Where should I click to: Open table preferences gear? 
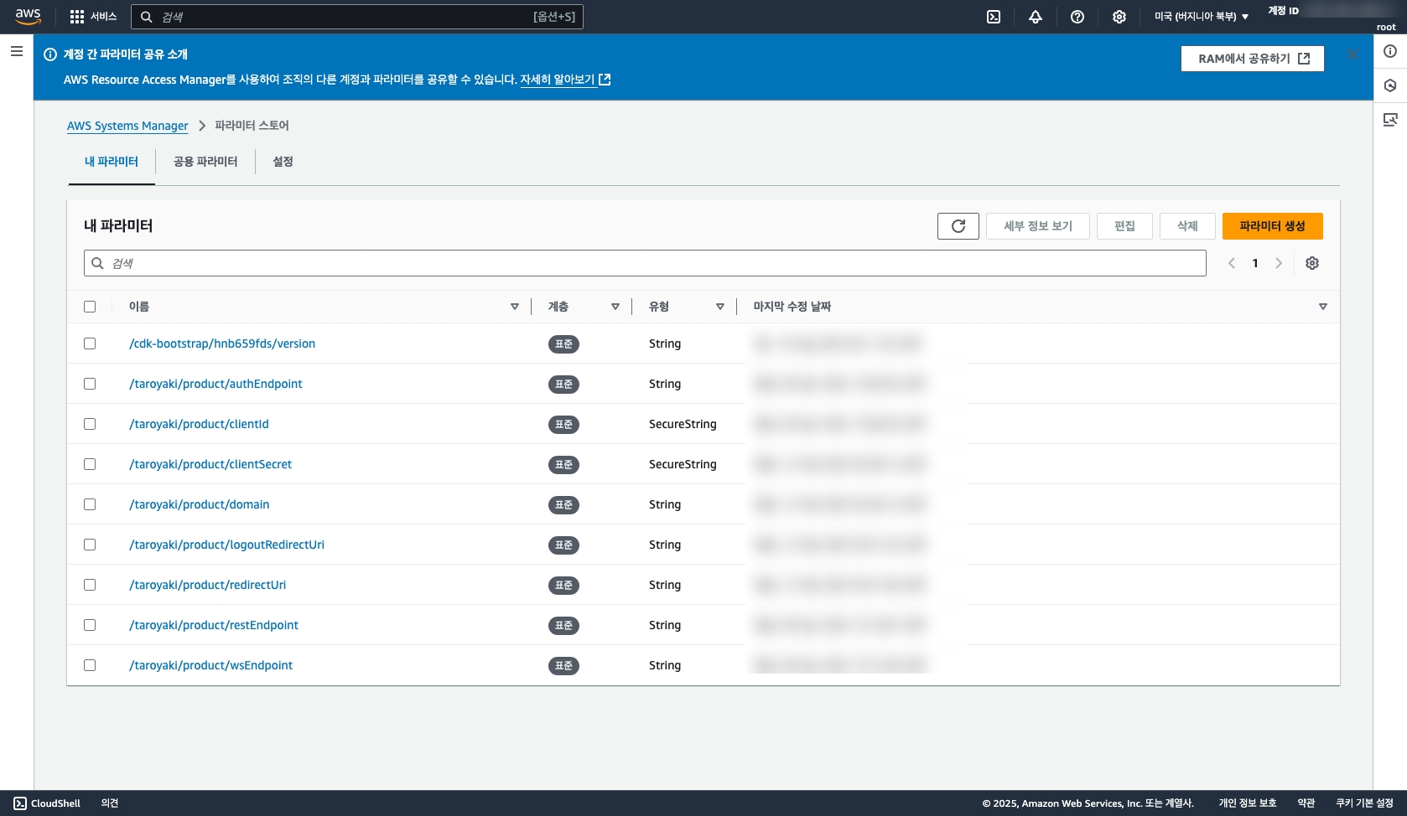pos(1312,263)
